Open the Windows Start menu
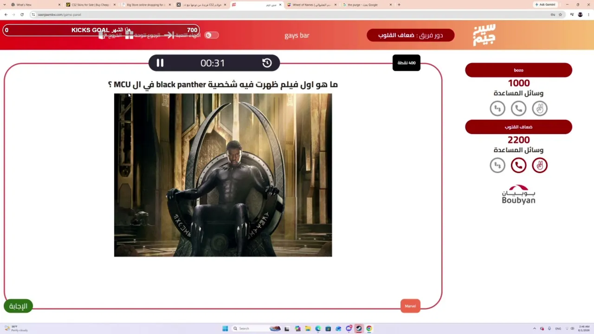The image size is (594, 334). click(x=225, y=328)
